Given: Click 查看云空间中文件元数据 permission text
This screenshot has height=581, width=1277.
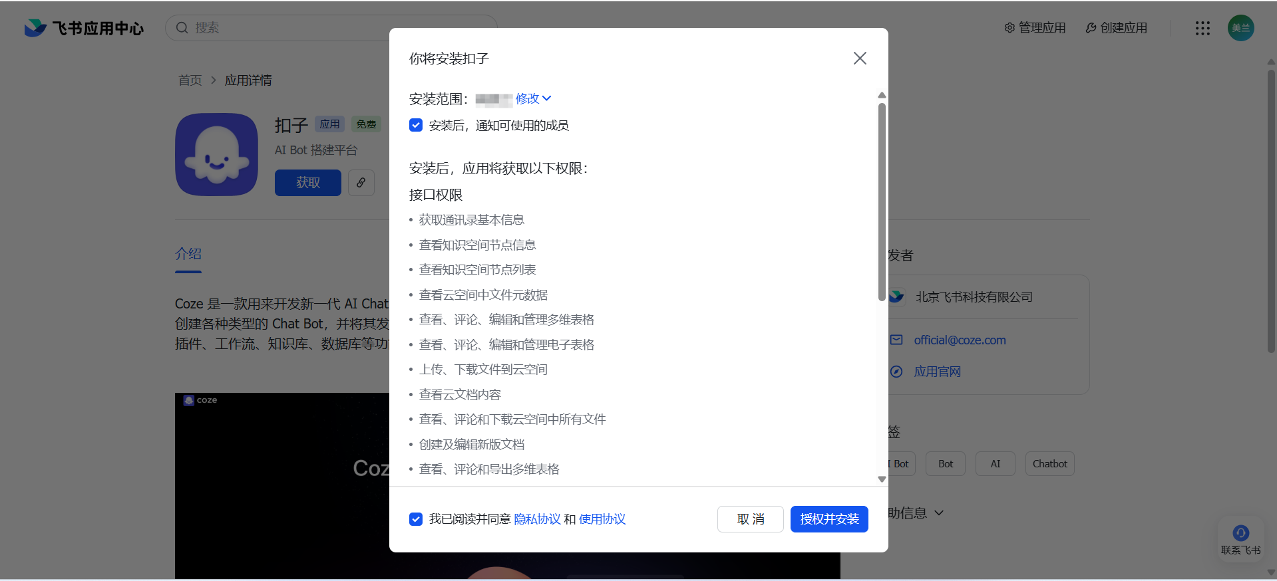Looking at the screenshot, I should click(x=484, y=295).
